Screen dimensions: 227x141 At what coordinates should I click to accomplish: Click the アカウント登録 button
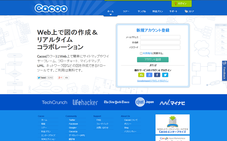point(153,60)
